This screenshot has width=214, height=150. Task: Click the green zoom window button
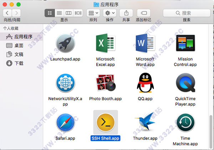click(19, 5)
